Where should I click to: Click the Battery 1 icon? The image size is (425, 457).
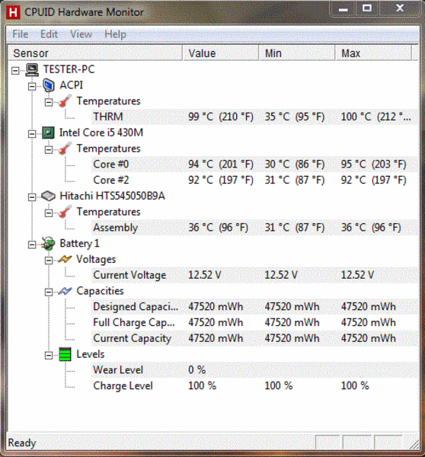[48, 244]
